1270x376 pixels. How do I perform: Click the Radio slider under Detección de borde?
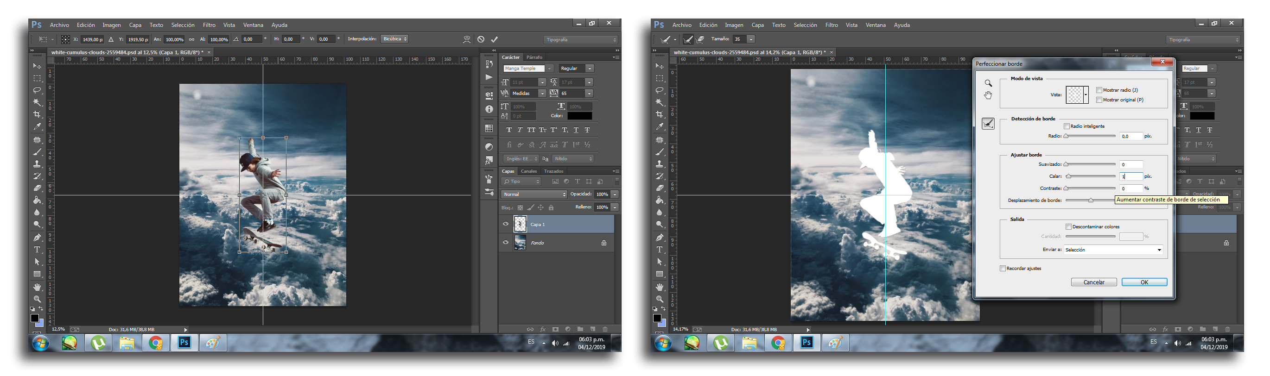coord(1090,136)
